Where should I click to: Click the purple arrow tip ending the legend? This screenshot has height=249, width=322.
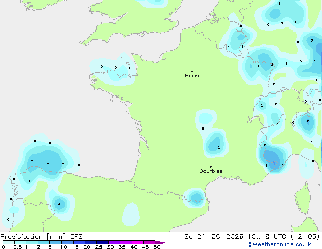(161, 243)
